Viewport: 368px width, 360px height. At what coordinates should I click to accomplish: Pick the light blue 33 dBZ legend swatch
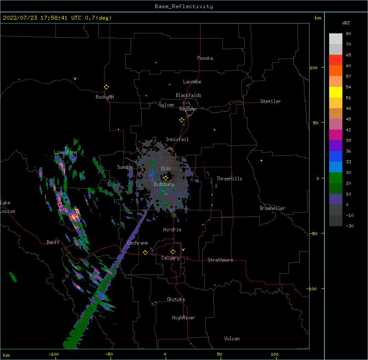(336, 167)
